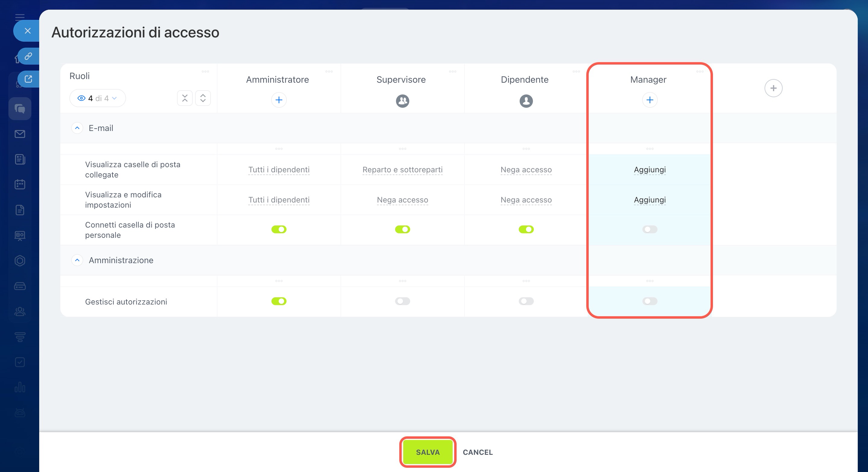Click the plus icon under Amministratore
The image size is (868, 472).
(x=279, y=100)
